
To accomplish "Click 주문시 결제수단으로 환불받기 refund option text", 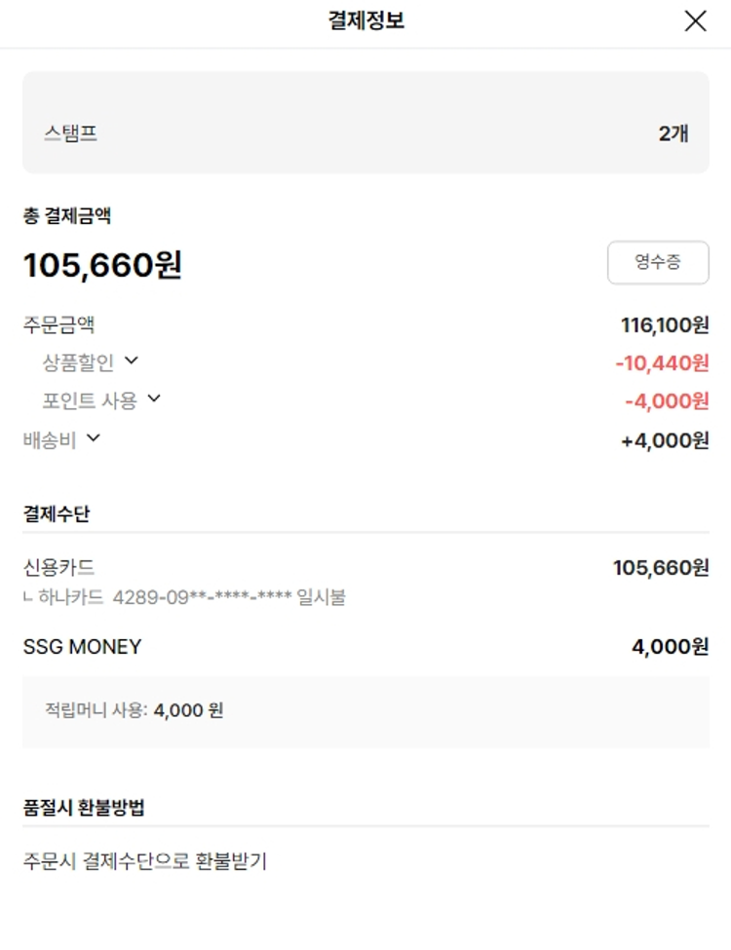I will 144,861.
